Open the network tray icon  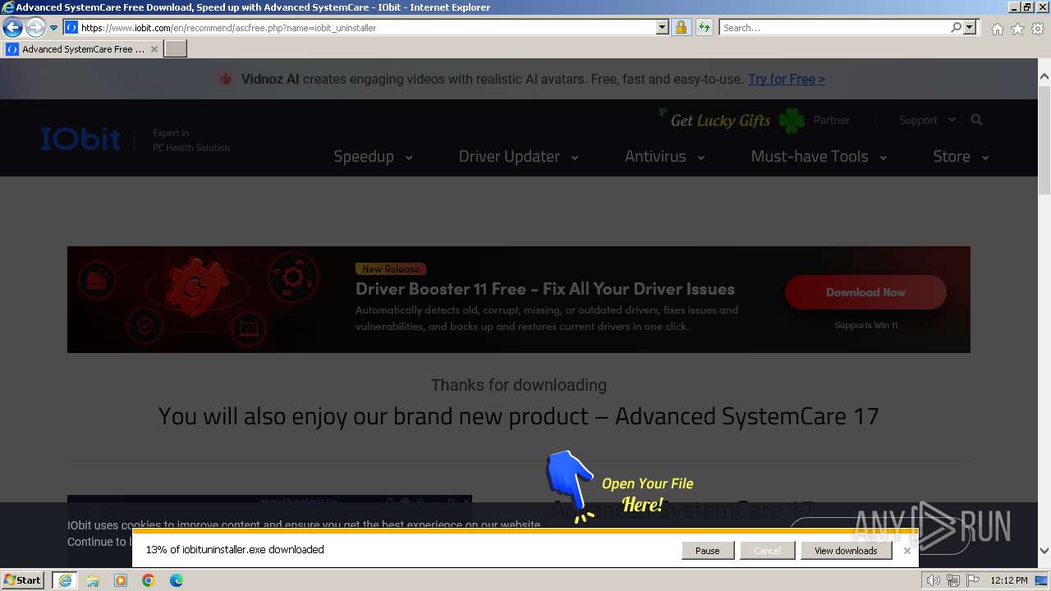[x=953, y=580]
